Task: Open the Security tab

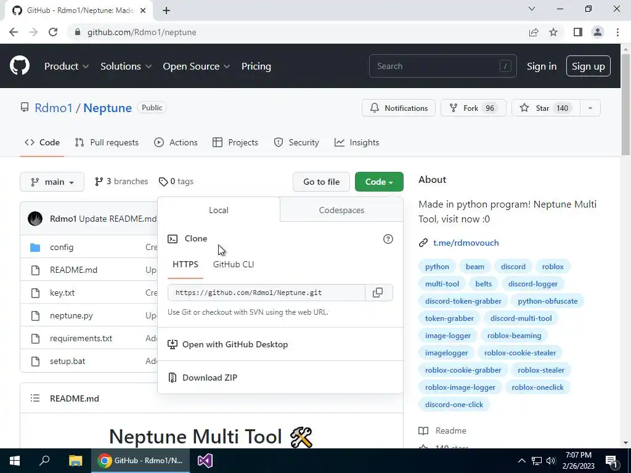Action: [x=296, y=142]
